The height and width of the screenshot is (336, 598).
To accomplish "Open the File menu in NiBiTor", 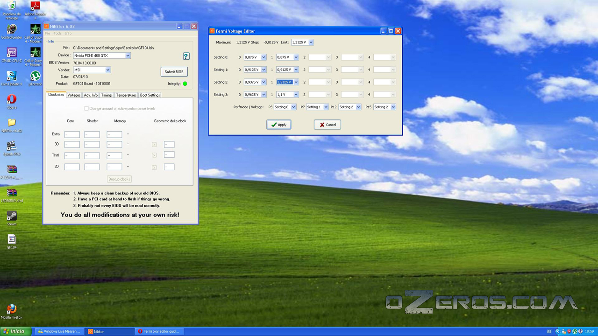I will [47, 34].
